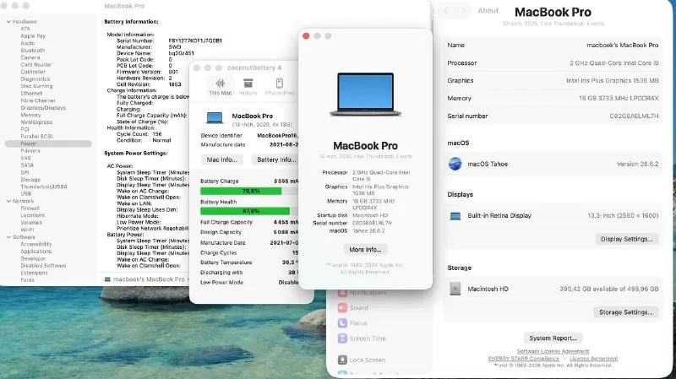Click Mac Info button in coconutBattery

221,160
